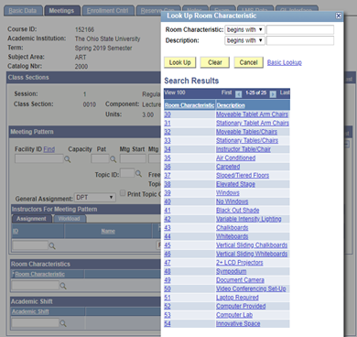This screenshot has height=337, width=357.
Task: Choose Stationary Tables/Chairs result
Action: coord(247,140)
